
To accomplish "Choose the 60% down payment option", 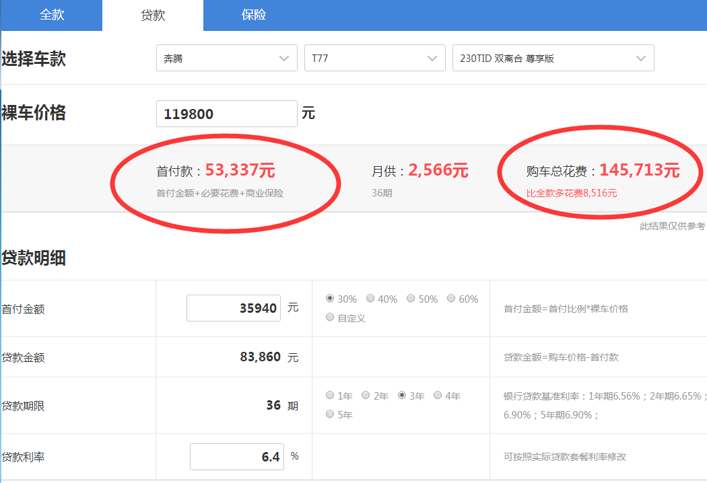I will click(451, 298).
